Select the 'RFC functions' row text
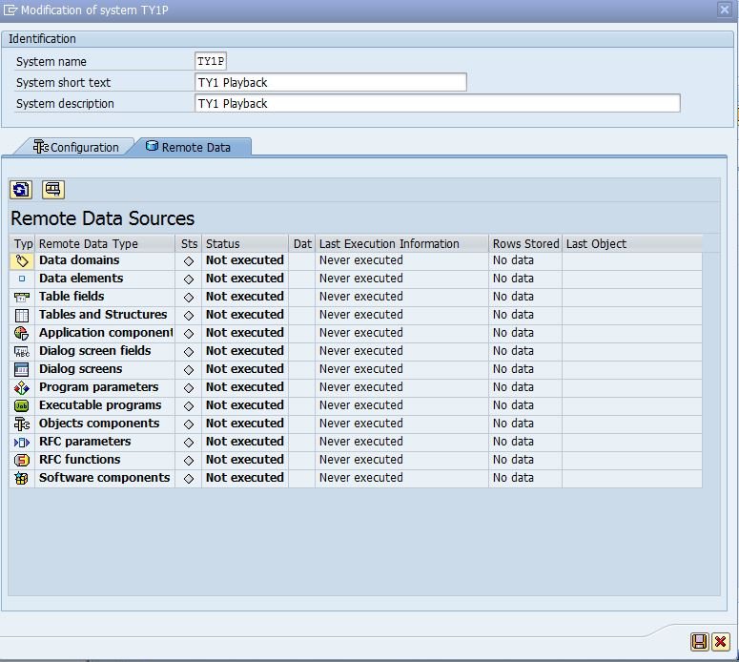 click(80, 459)
